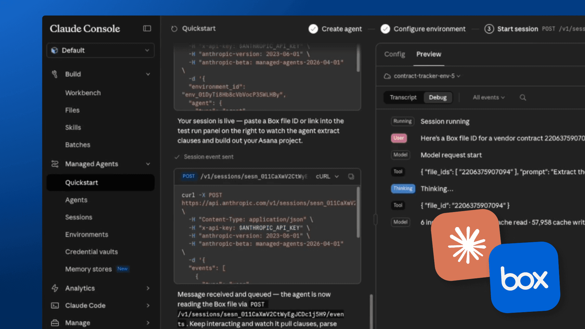The image size is (585, 329).
Task: Open Credential vaults in the sidebar
Action: click(x=91, y=252)
